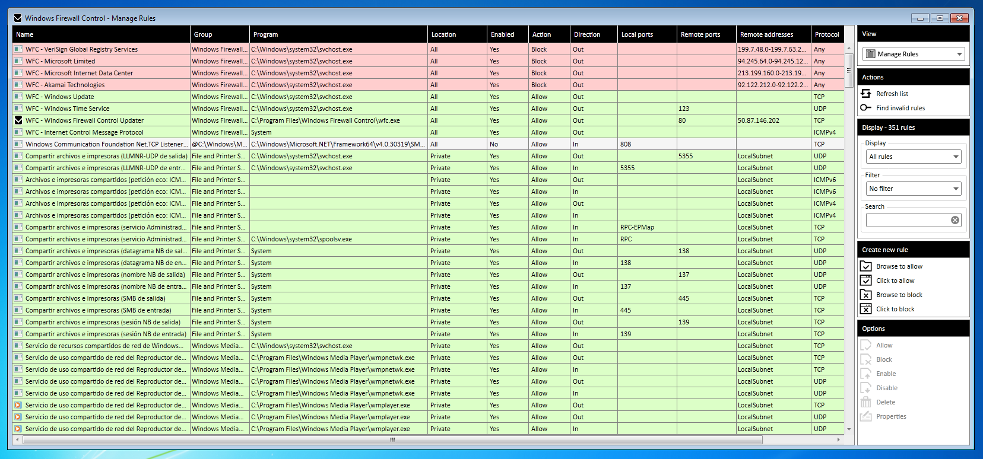Viewport: 983px width, 459px height.
Task: Click the row icon for Servicio de recursos compartidos
Action: (18, 346)
